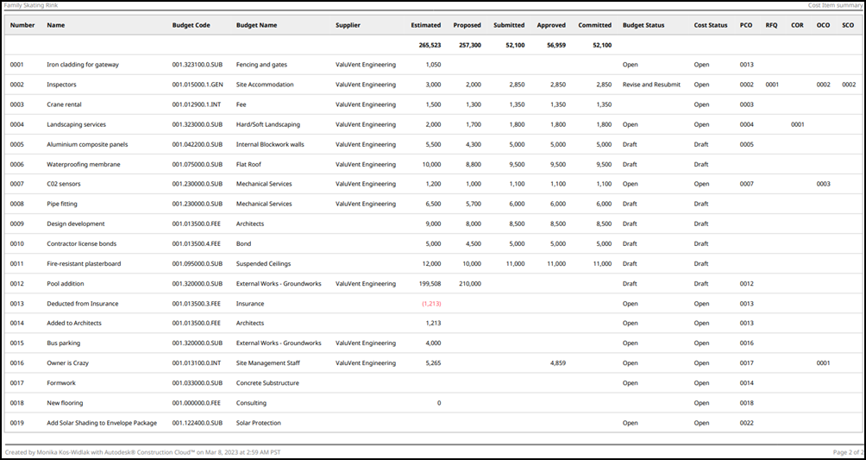Click the 'New flooring' item name
This screenshot has width=866, height=460.
66,402
